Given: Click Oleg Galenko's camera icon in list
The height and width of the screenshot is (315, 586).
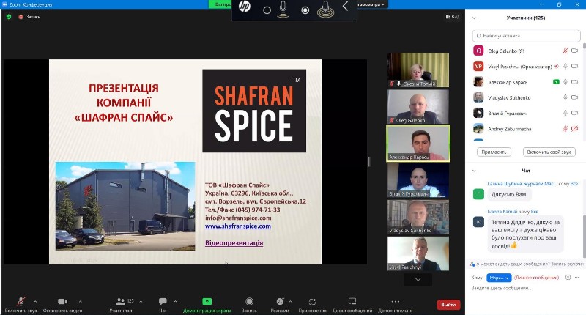Looking at the screenshot, I should [x=575, y=51].
